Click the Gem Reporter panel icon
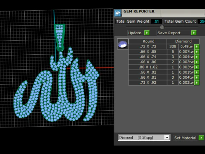The height and width of the screenshot is (154, 205). pos(118,13)
